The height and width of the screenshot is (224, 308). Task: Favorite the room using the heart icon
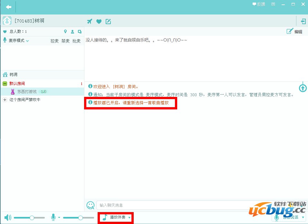(99, 21)
